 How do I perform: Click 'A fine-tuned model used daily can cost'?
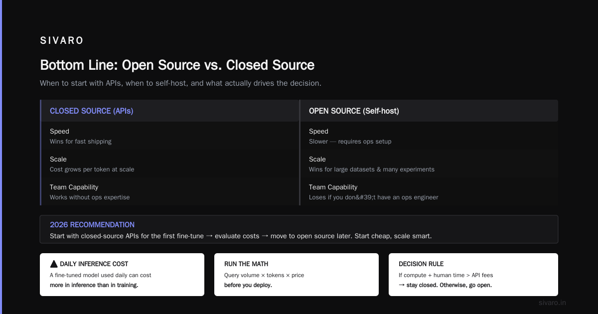click(101, 275)
